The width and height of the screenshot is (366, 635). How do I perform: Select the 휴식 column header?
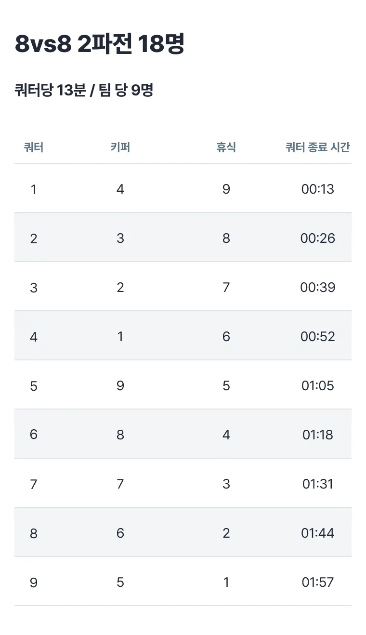(226, 147)
